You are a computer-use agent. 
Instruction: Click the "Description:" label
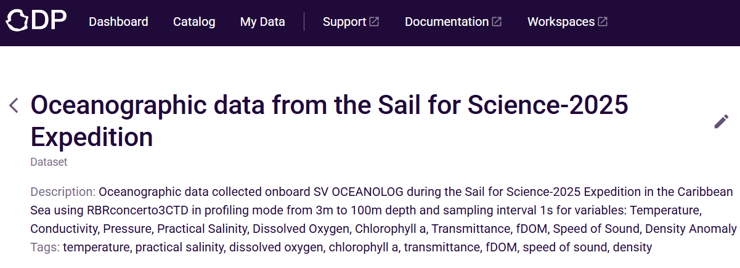click(x=63, y=191)
